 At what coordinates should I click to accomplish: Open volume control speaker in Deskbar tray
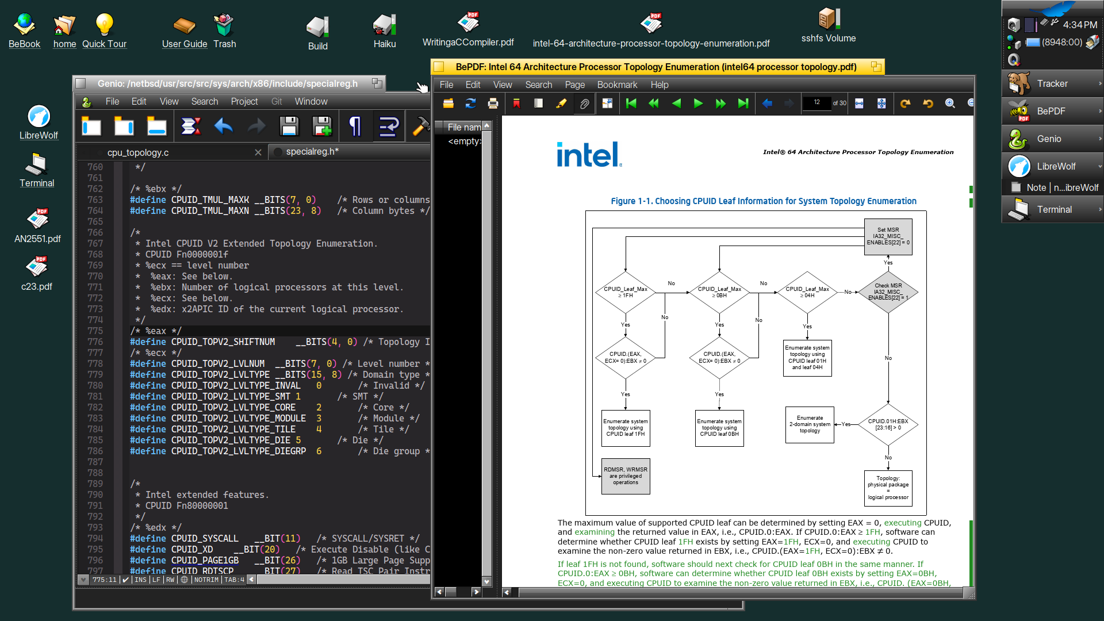(1014, 25)
